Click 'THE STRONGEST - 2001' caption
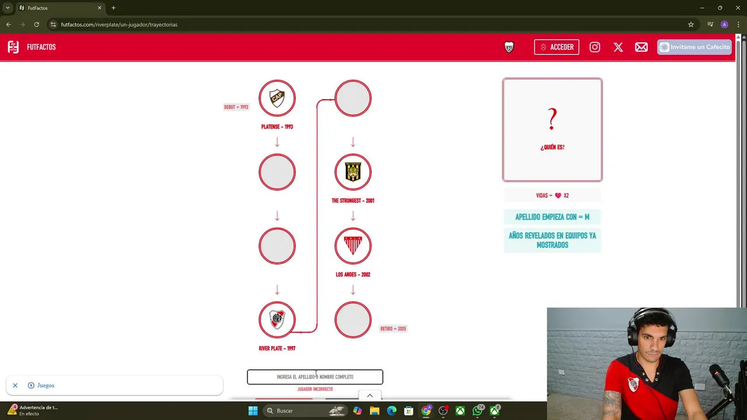 [x=353, y=201]
